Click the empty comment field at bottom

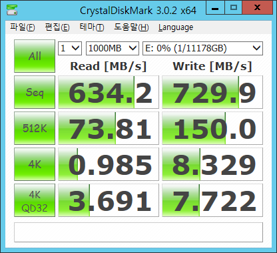pos(138,232)
